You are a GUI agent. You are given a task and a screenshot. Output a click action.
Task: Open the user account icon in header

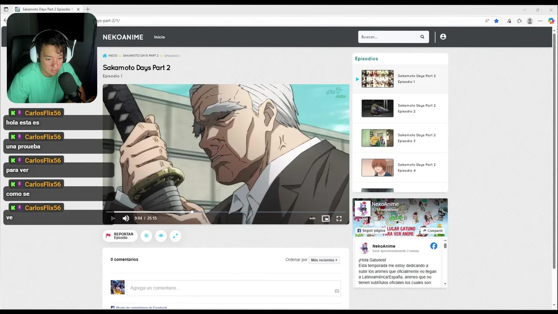443,37
